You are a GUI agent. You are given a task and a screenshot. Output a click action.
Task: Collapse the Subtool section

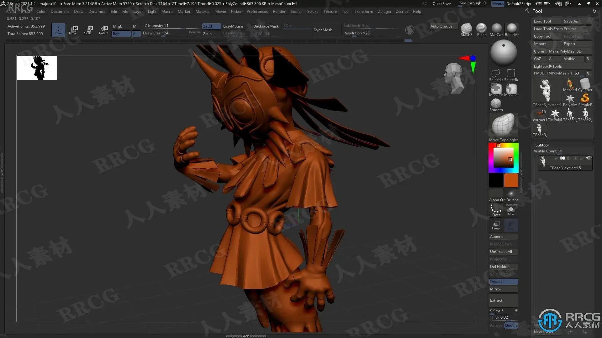(542, 145)
